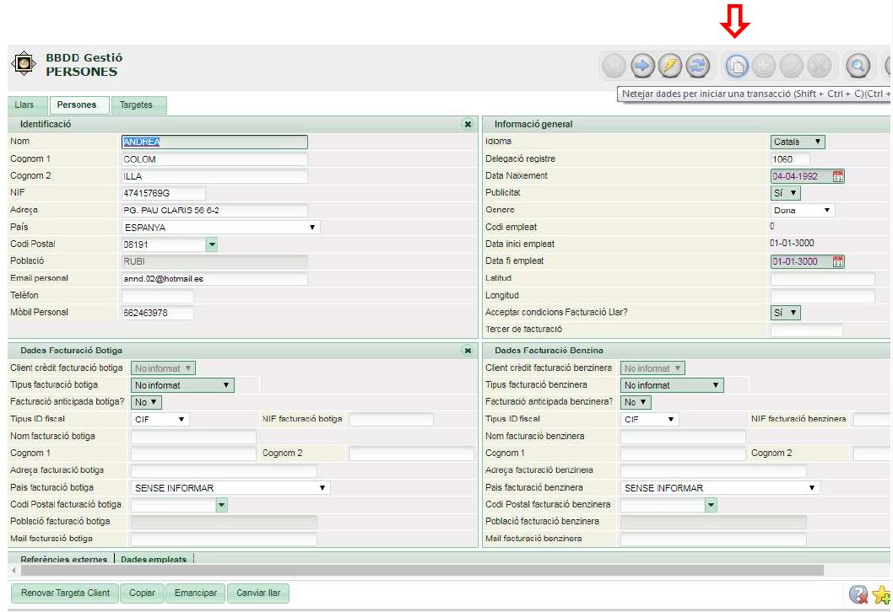
Task: Open the Data Naixement calendar picker
Action: tap(838, 176)
